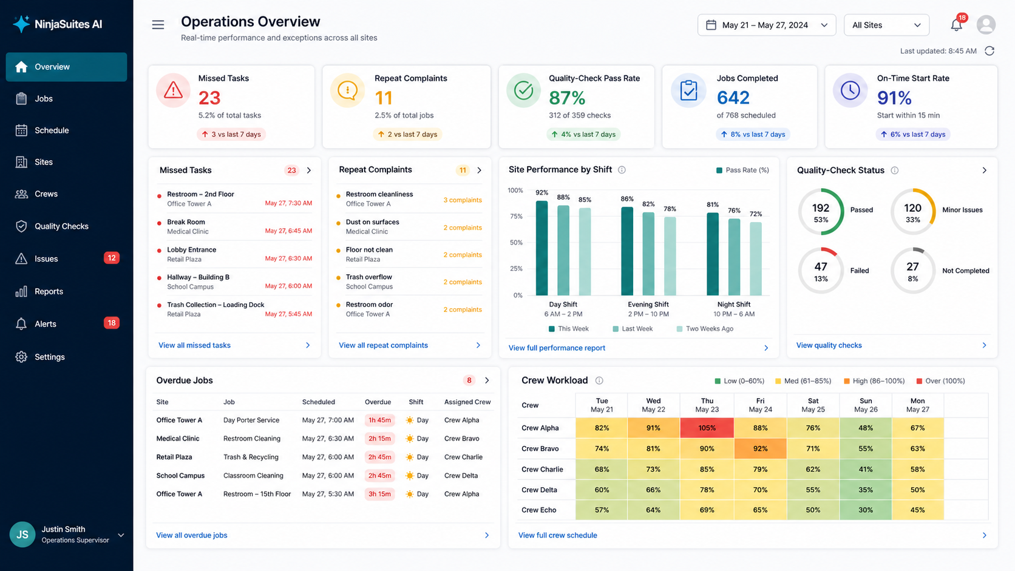Click the Issues warning icon in sidebar
The width and height of the screenshot is (1015, 571).
click(x=21, y=258)
